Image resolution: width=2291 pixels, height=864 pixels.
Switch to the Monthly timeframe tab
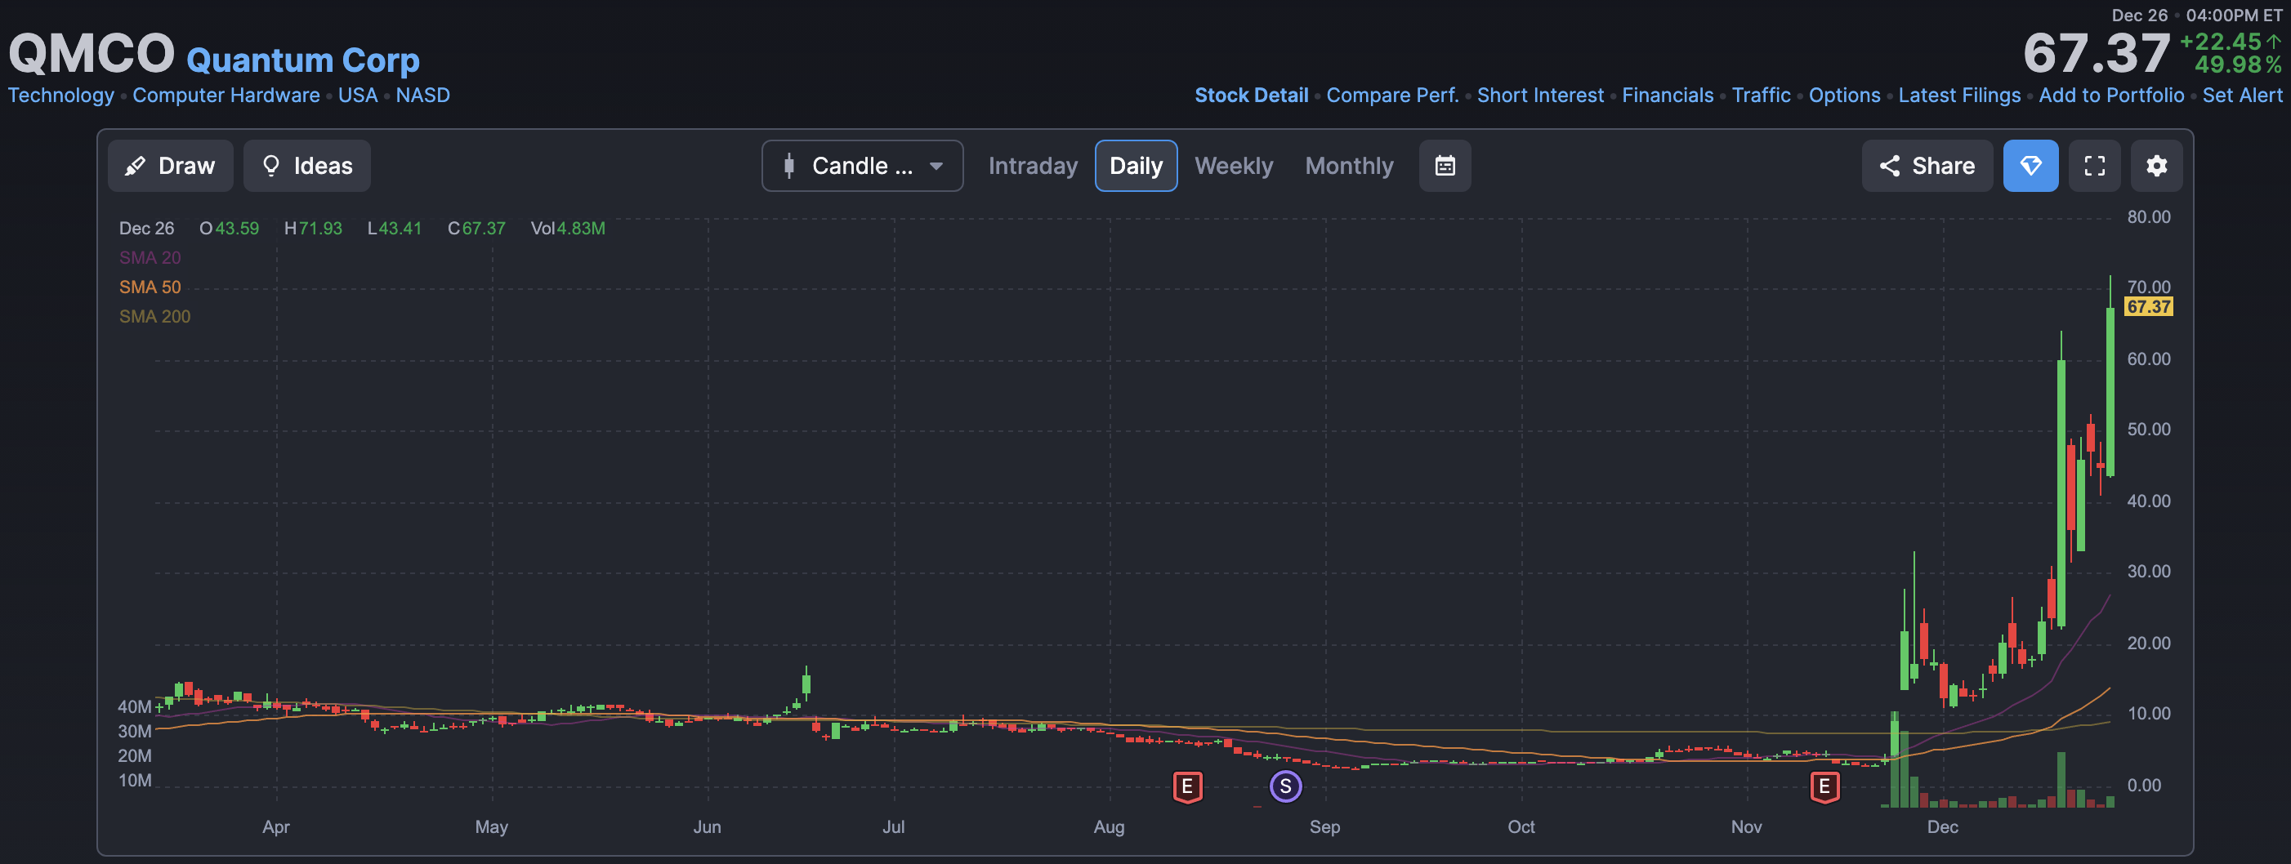click(x=1348, y=165)
